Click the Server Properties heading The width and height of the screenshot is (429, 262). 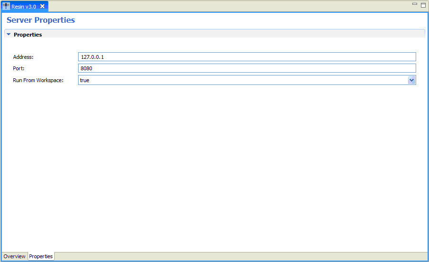coord(41,20)
